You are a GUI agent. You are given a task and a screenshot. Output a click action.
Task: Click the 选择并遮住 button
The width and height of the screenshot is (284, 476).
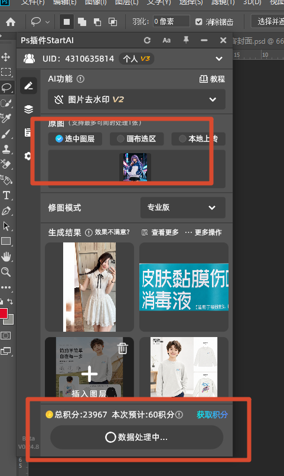[268, 21]
